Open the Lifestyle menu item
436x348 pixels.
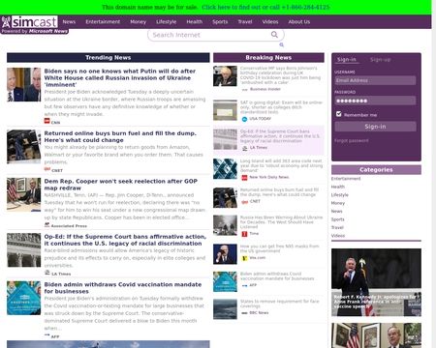tap(167, 22)
